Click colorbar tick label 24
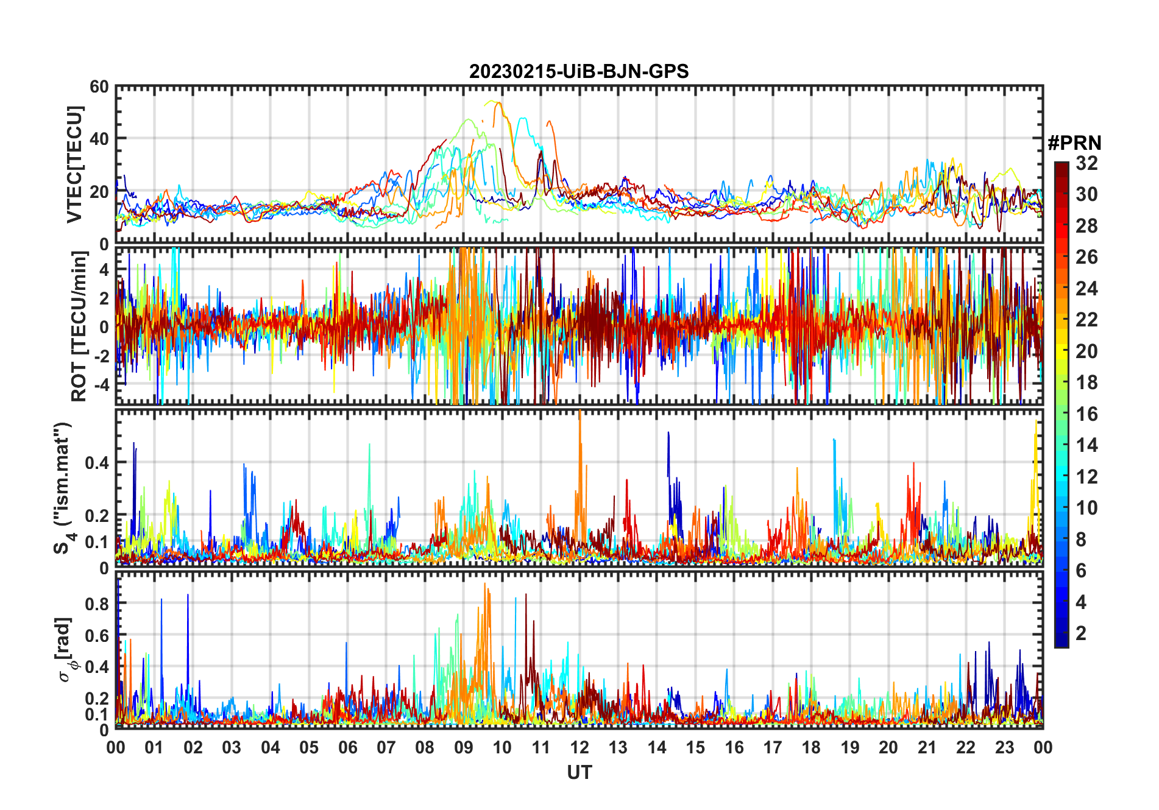This screenshot has height=810, width=1159. point(1086,289)
